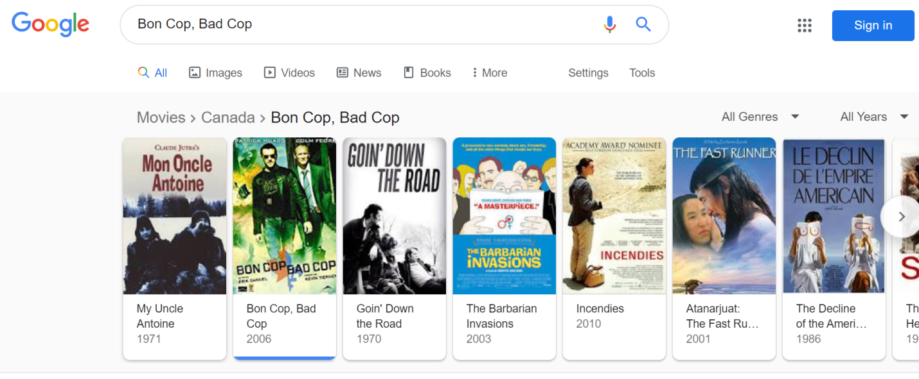
Task: Click the blue search magnifier icon
Action: [x=643, y=24]
